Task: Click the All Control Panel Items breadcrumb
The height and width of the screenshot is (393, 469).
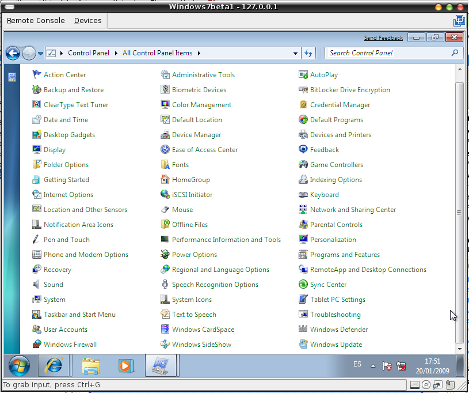Action: [157, 52]
